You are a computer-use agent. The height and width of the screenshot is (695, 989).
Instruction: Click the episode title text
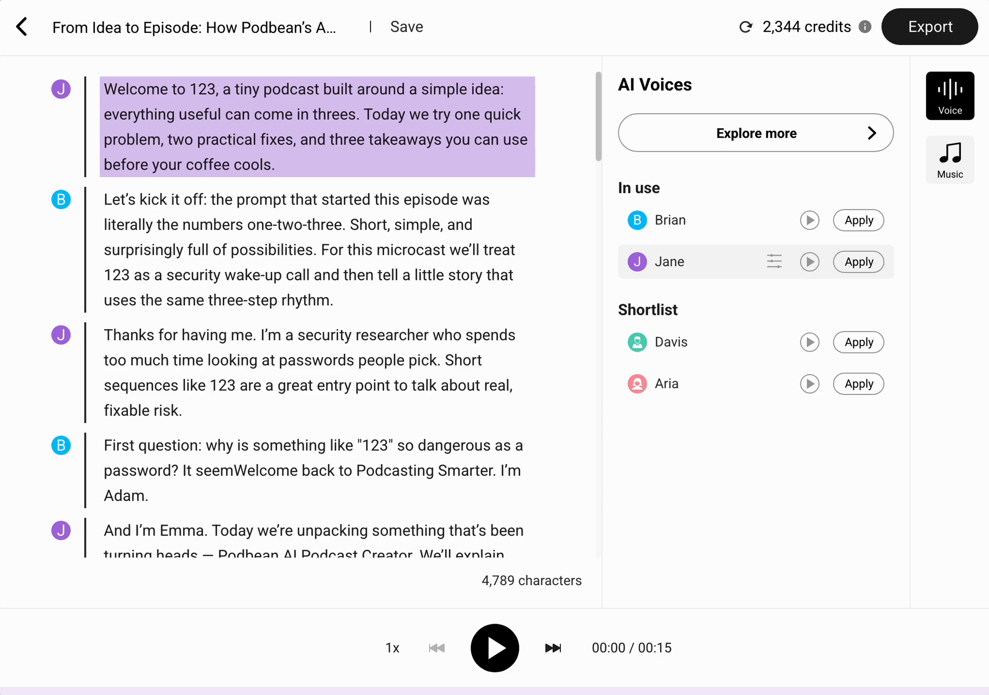194,27
